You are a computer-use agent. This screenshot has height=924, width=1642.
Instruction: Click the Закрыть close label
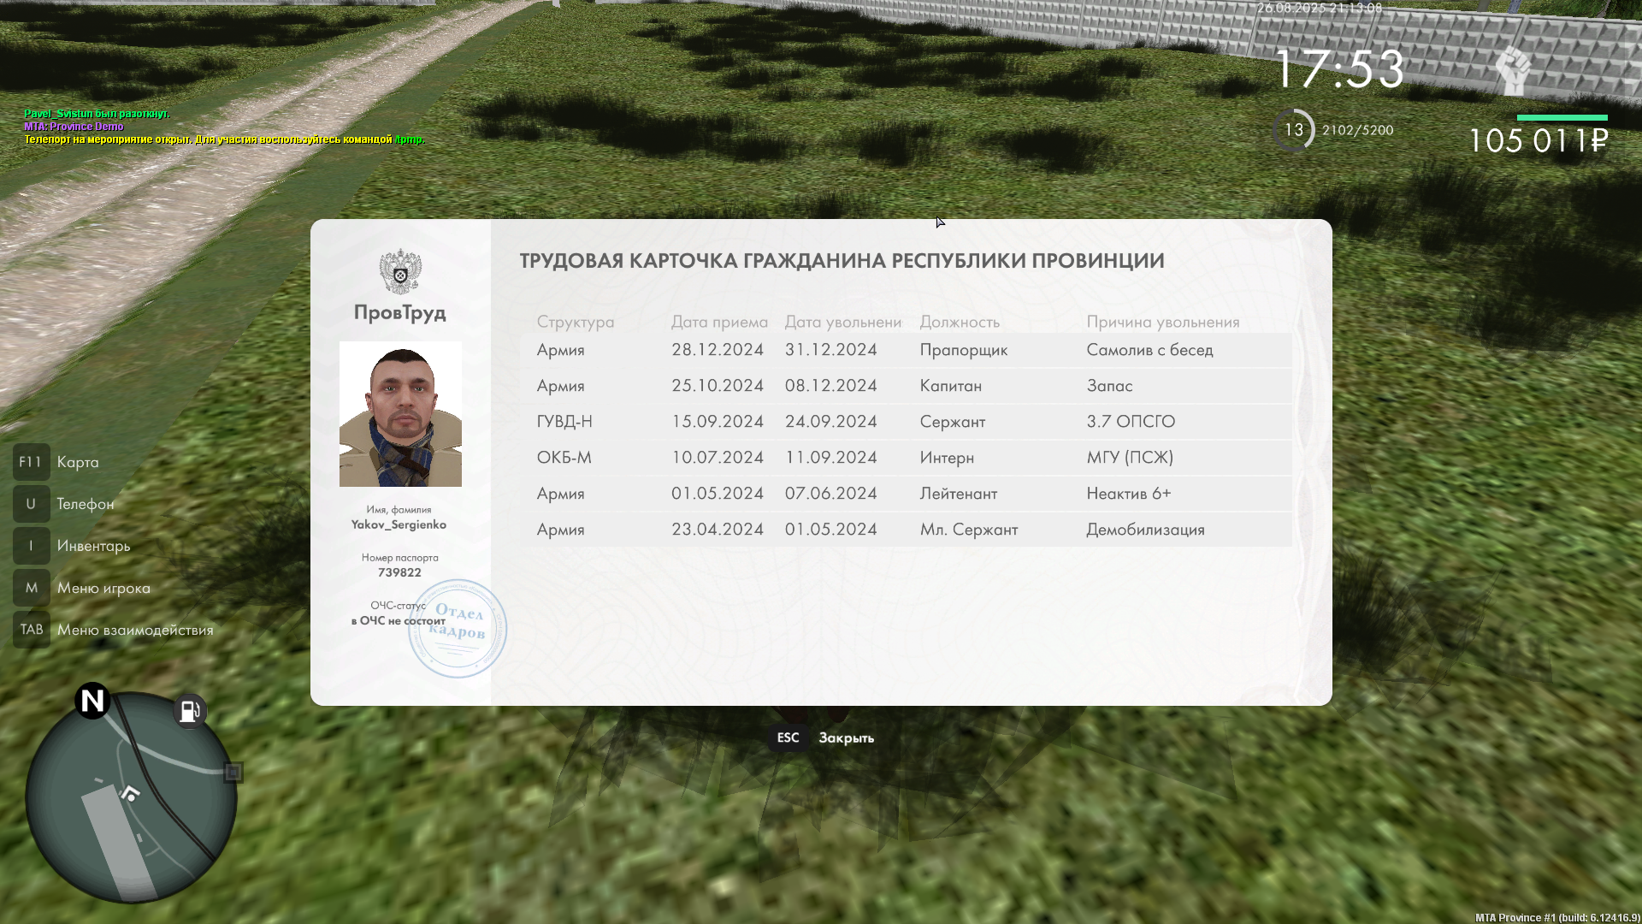click(x=846, y=737)
